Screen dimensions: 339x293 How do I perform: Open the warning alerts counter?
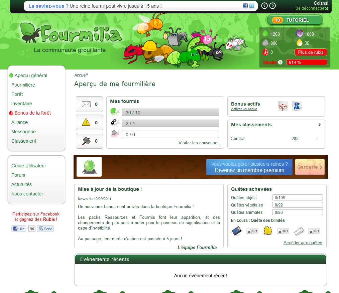[x=89, y=123]
